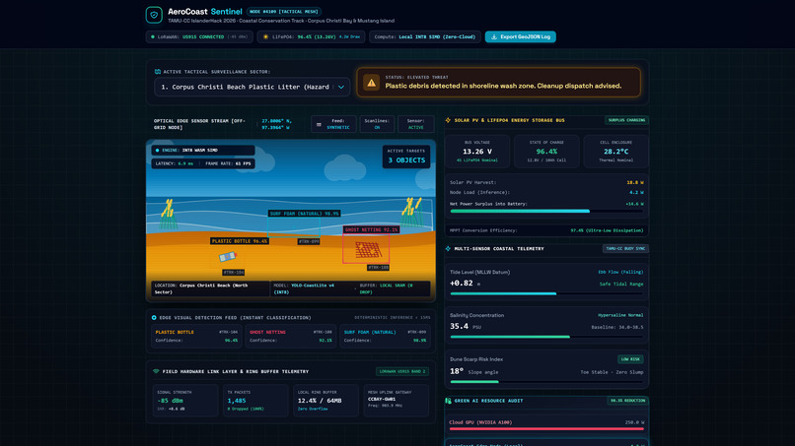Click the Ebb Flow (Falling) label
795x446 pixels.
(x=620, y=272)
